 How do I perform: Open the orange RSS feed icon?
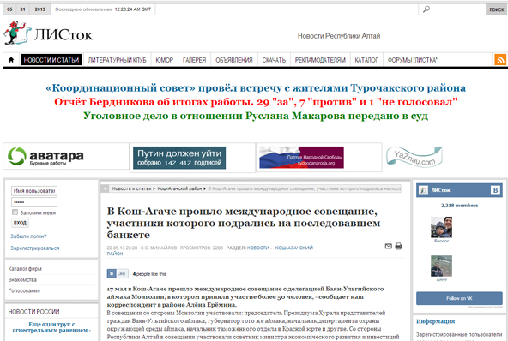[x=500, y=60]
